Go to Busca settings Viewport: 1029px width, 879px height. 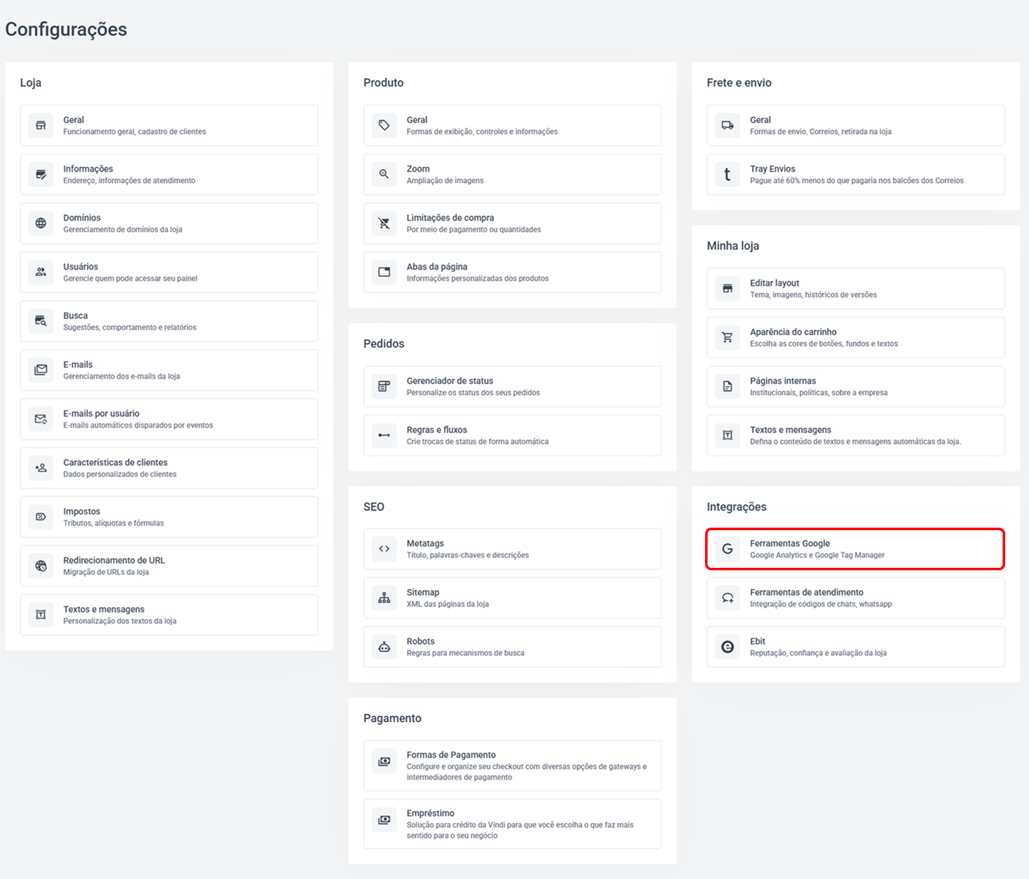tap(169, 321)
